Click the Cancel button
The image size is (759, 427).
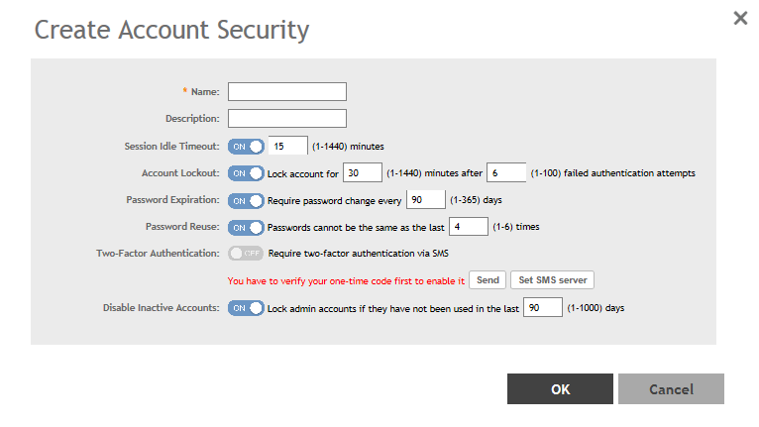pyautogui.click(x=671, y=389)
